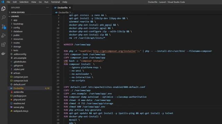Click the .env.example file icon
Viewport: 222px width, 124px height.
[11, 58]
